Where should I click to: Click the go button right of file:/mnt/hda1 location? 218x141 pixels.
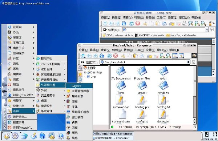coord(193,62)
